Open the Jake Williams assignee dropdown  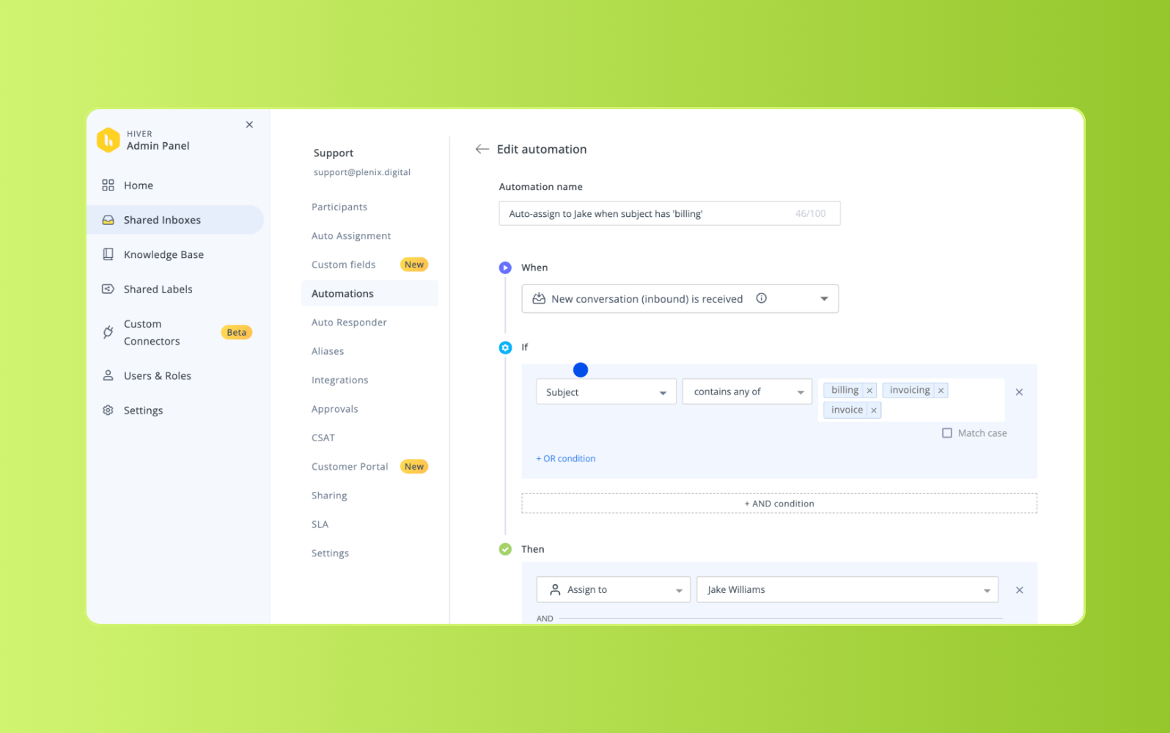(x=847, y=589)
